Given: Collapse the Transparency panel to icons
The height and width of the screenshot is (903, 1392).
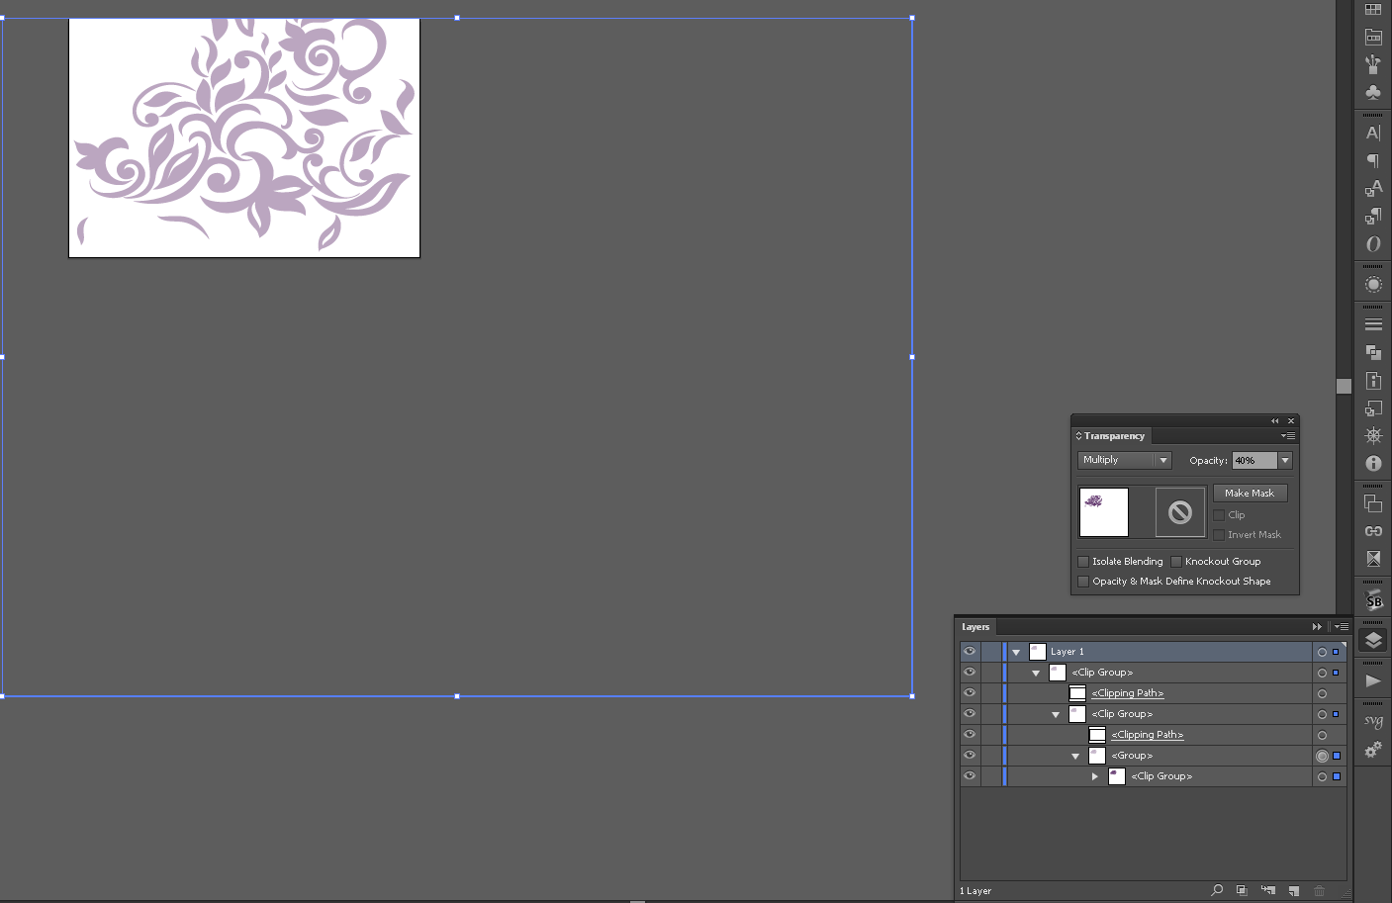Looking at the screenshot, I should (1274, 421).
